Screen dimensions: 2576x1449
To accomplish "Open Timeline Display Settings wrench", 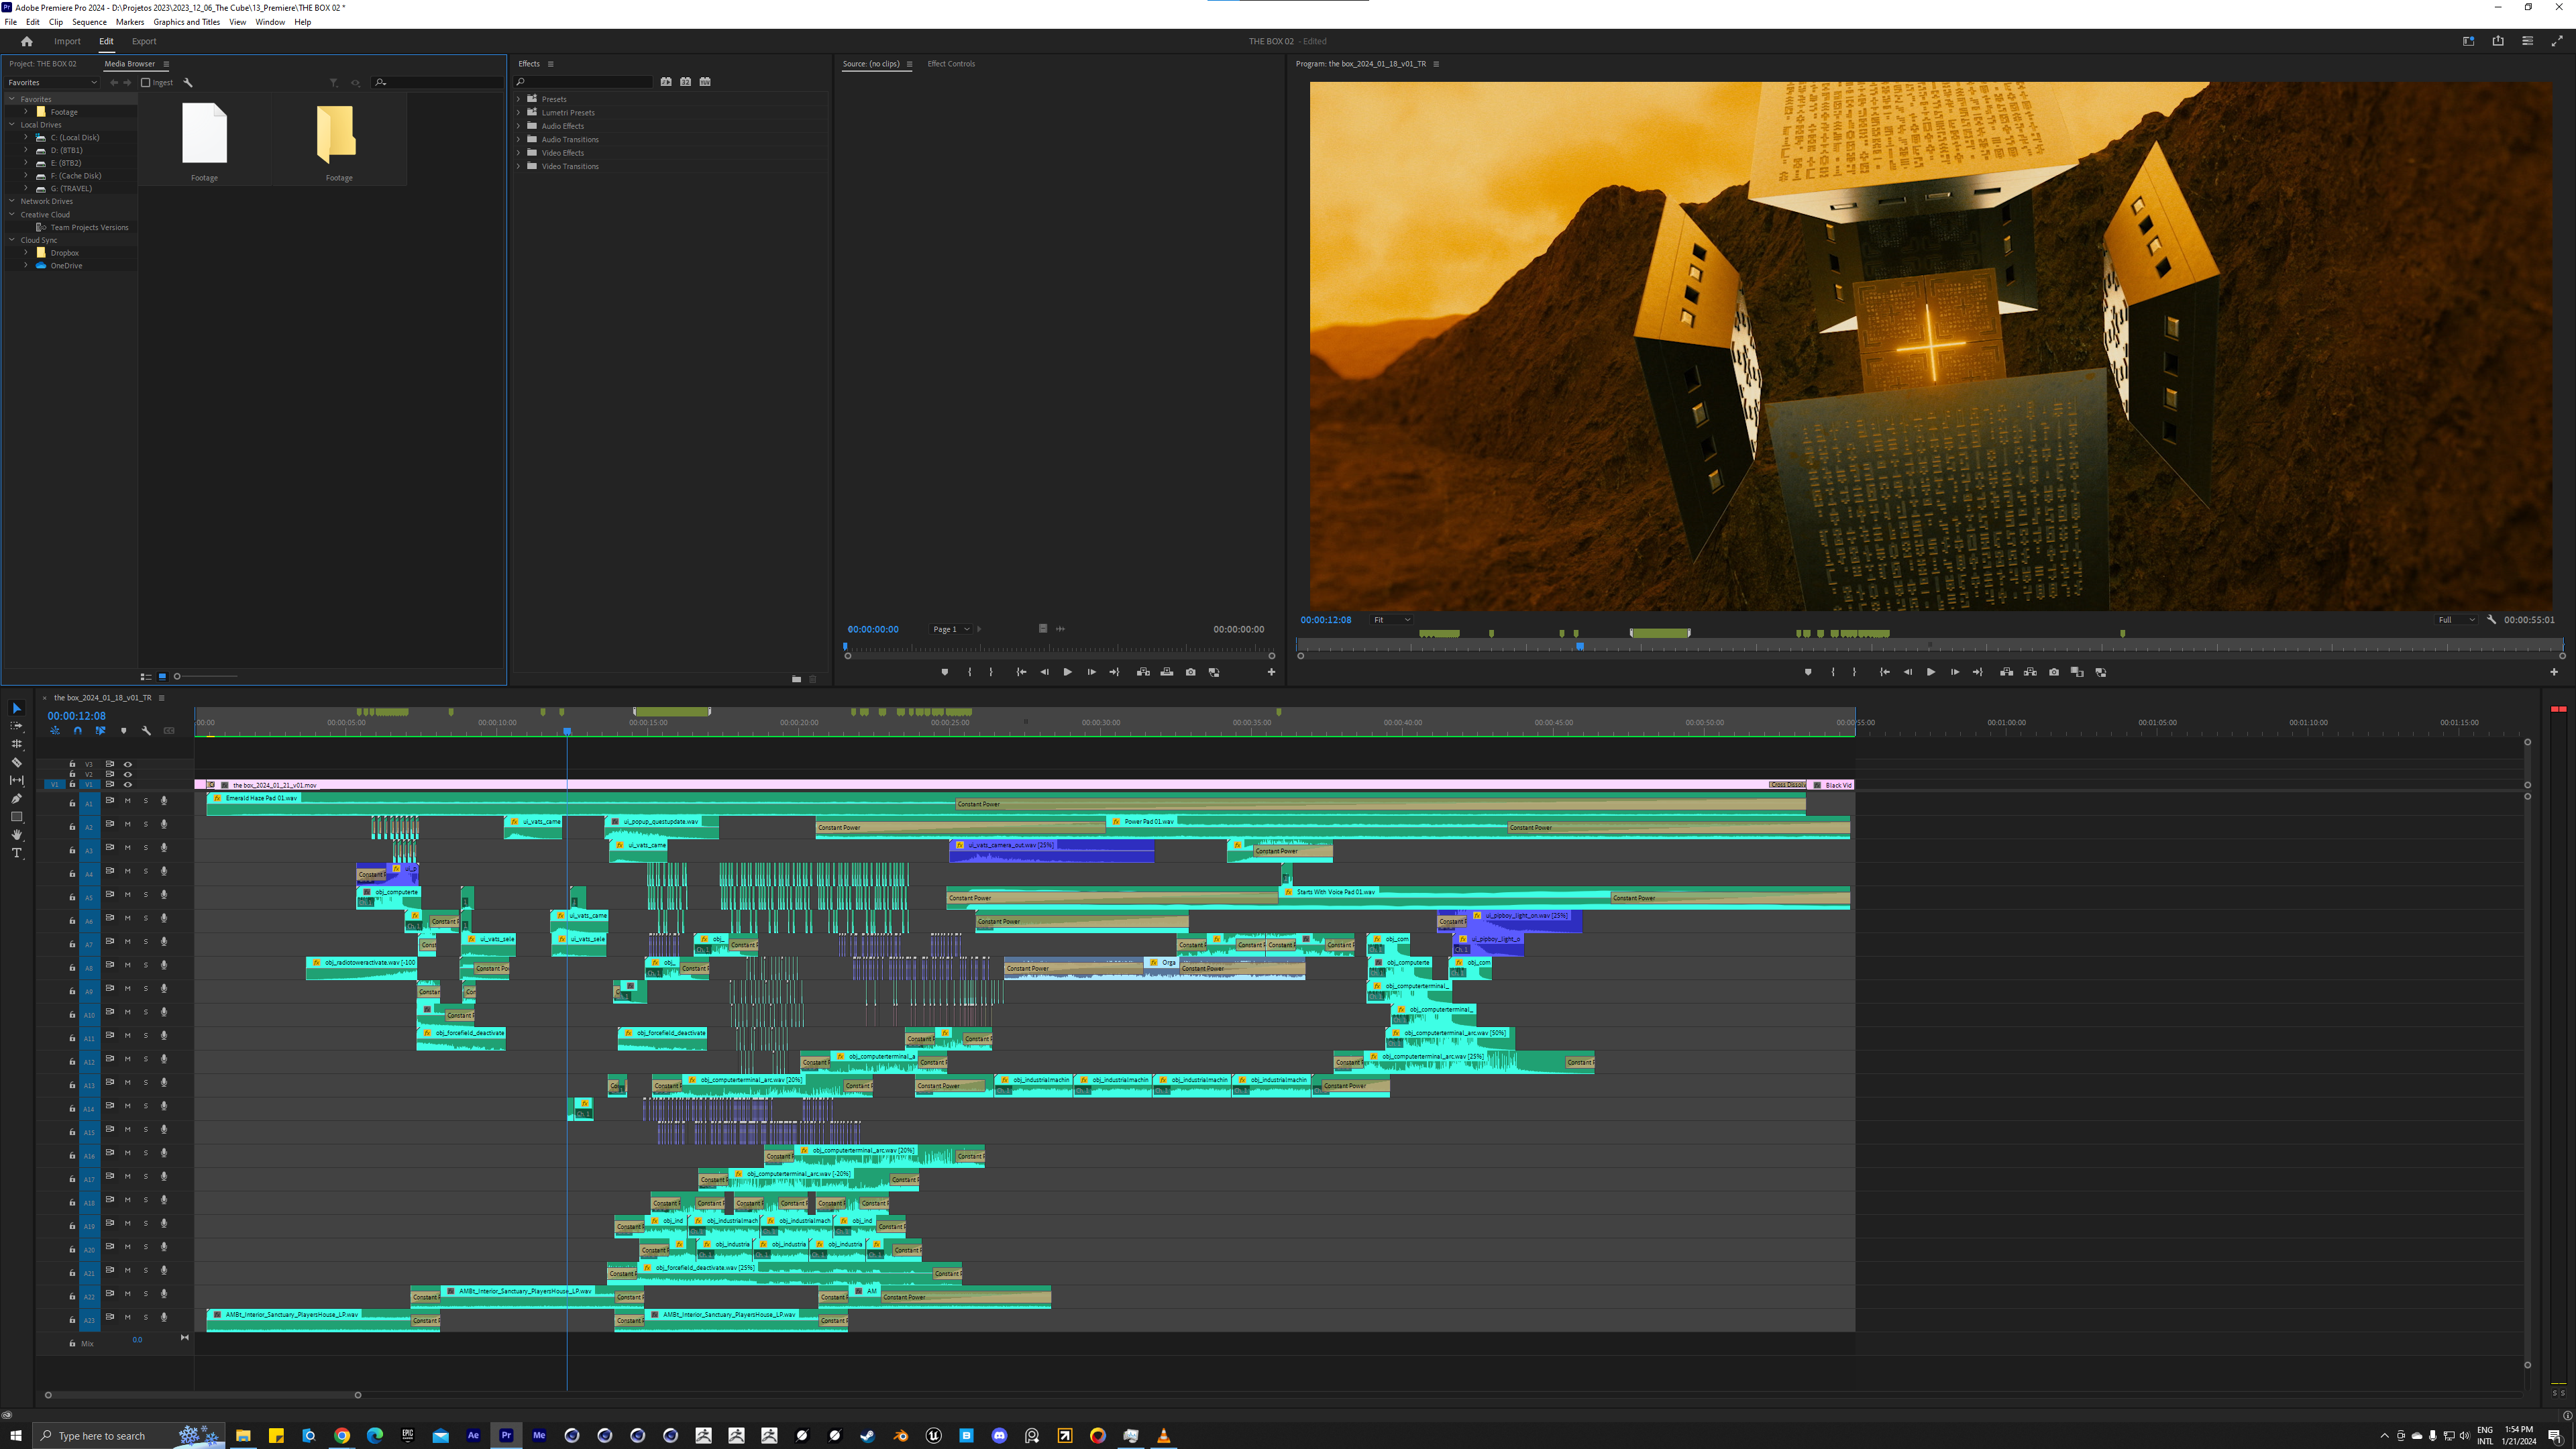I will [x=146, y=731].
